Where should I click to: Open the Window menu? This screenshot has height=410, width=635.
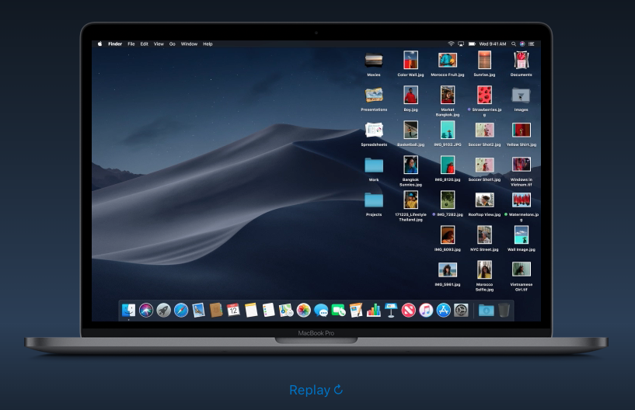pyautogui.click(x=189, y=44)
